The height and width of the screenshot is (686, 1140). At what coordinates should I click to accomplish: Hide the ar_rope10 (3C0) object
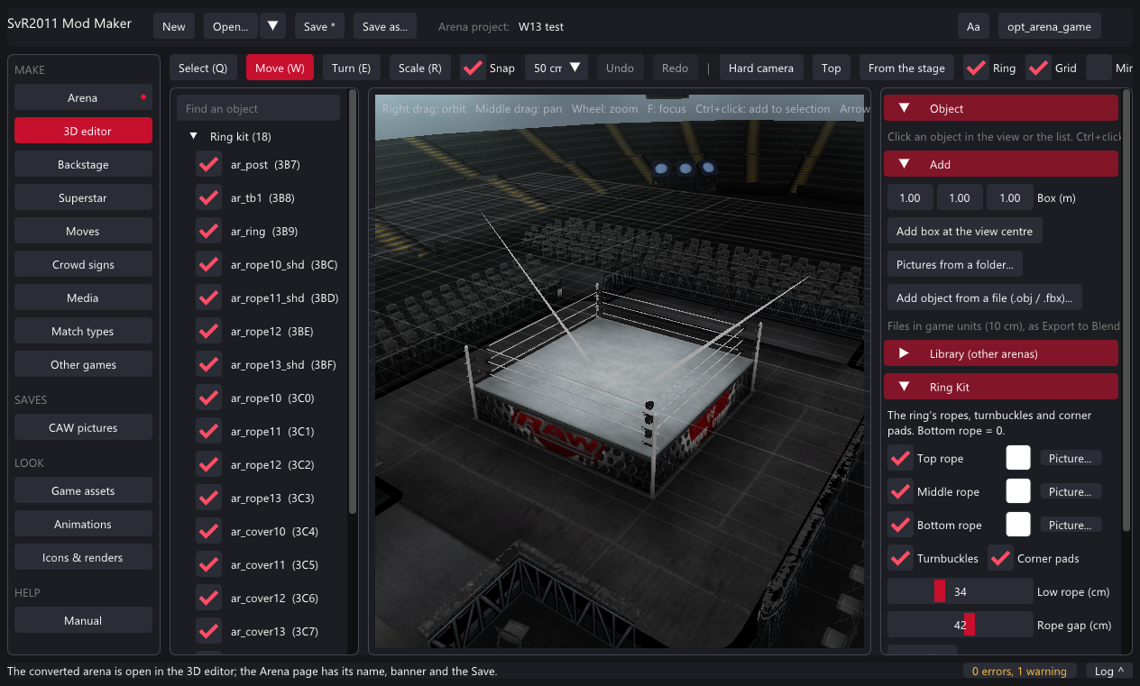click(x=208, y=398)
